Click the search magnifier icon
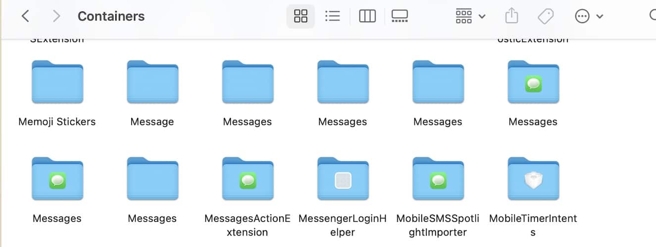Image resolution: width=656 pixels, height=247 pixels. tap(653, 16)
